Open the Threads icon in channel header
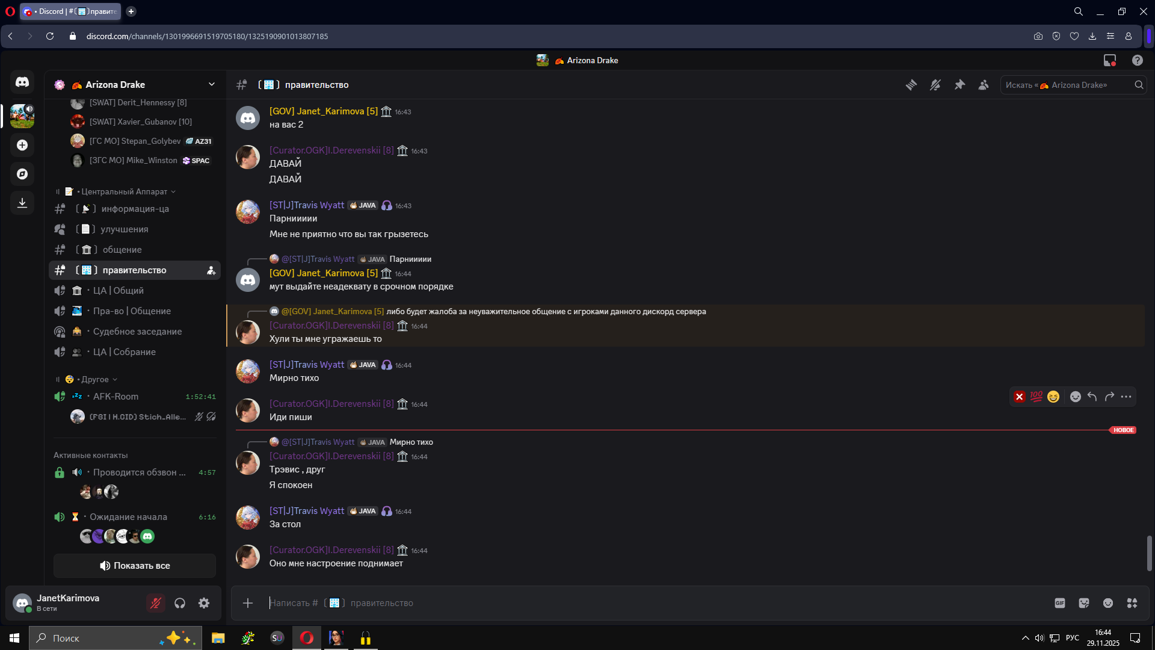 click(x=911, y=85)
